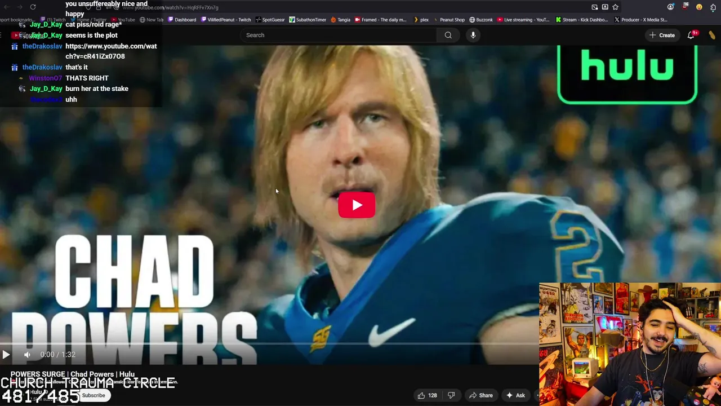Click the YouTube search magnifier button
The height and width of the screenshot is (406, 721).
point(448,35)
